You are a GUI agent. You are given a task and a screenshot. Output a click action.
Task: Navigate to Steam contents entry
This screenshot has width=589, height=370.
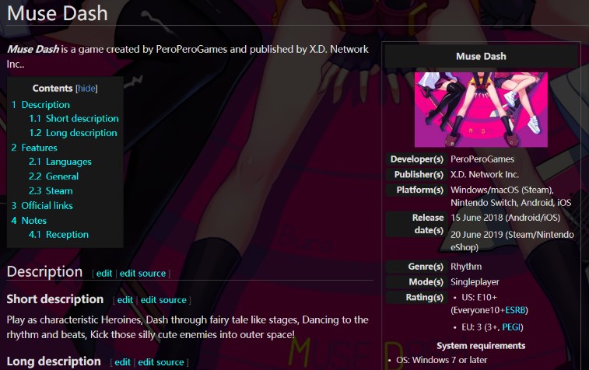tap(59, 190)
